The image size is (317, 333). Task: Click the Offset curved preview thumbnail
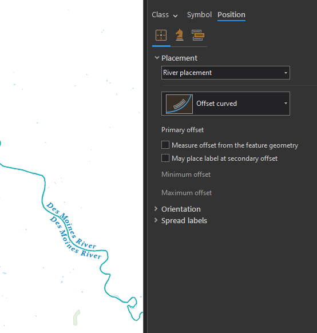click(x=179, y=104)
